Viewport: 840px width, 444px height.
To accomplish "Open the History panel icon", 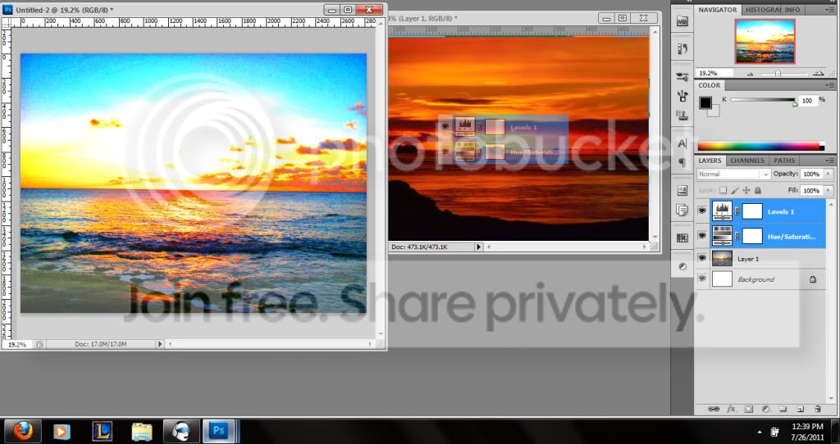I will pos(682,48).
